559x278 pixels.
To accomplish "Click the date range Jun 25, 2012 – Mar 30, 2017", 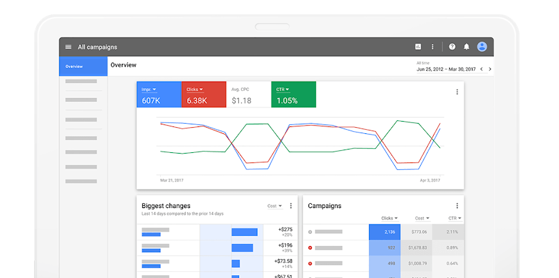I will (x=445, y=69).
